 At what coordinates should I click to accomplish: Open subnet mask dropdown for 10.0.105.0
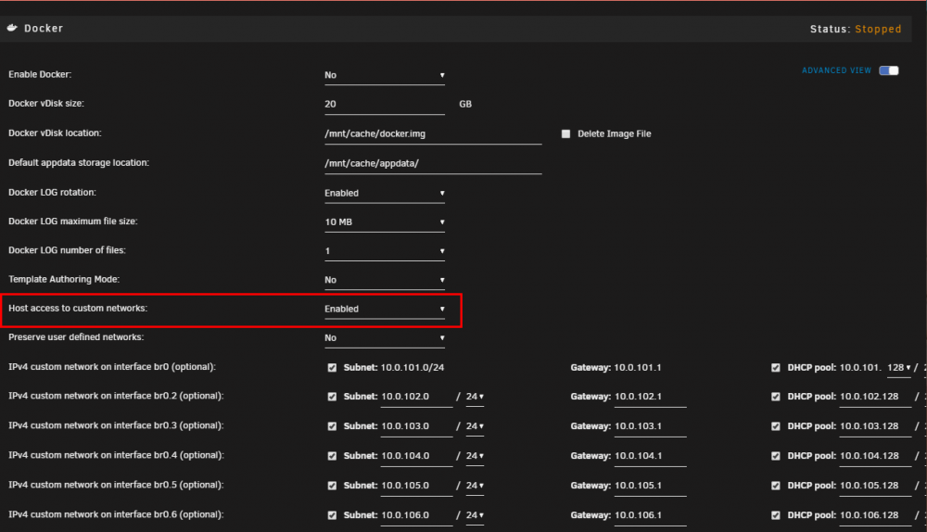[475, 486]
